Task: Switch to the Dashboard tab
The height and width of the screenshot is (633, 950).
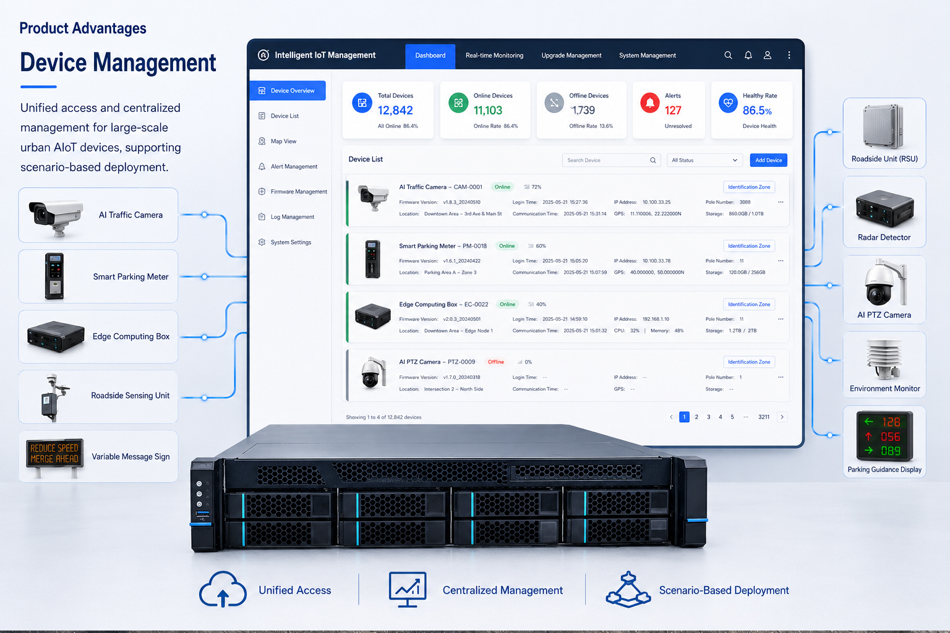Action: tap(430, 56)
